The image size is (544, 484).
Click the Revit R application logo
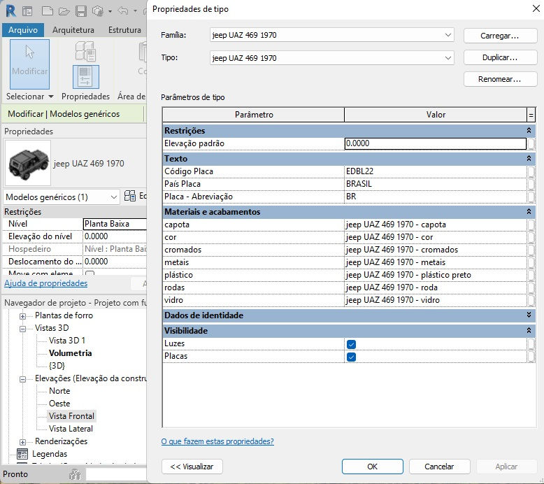(10, 10)
